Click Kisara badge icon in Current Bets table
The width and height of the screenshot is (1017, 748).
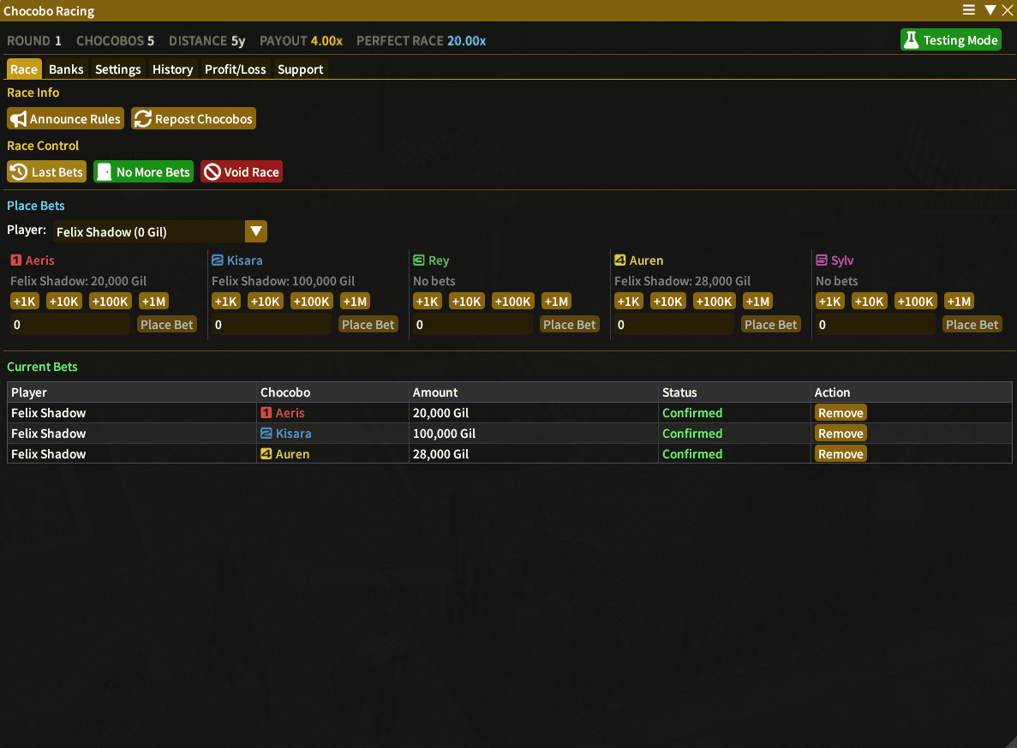(266, 434)
